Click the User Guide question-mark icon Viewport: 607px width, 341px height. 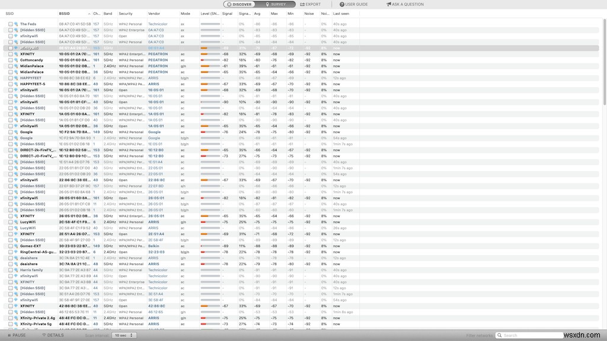pyautogui.click(x=342, y=4)
